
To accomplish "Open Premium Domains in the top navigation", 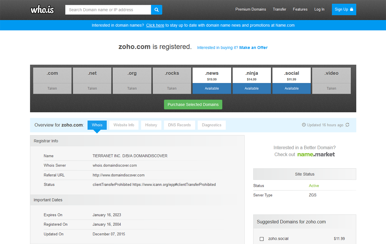I will [251, 10].
